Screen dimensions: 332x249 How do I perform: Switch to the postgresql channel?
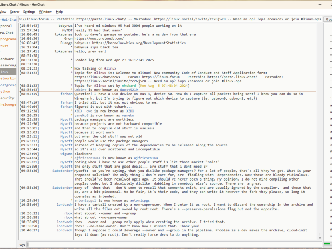coord(7,85)
